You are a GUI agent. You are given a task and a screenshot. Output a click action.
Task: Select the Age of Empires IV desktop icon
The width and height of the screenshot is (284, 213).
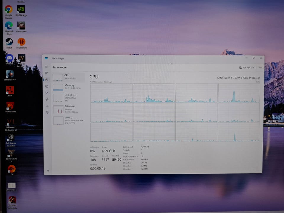(22, 61)
